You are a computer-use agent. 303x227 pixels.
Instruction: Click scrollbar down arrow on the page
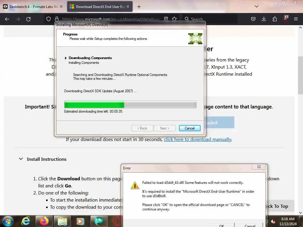(x=300, y=213)
